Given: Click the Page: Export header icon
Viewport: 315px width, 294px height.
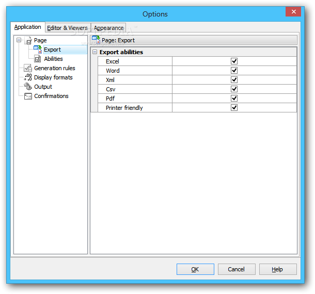Looking at the screenshot, I should [x=96, y=40].
